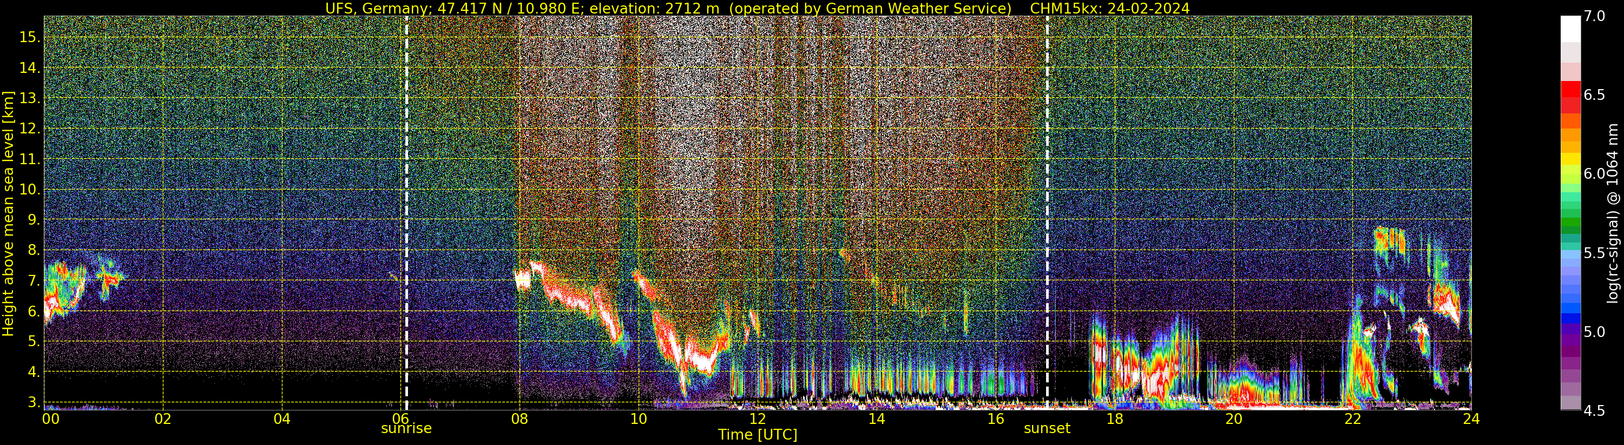Image resolution: width=1624 pixels, height=445 pixels.
Task: Click height axis tick '12.'
Action: coord(29,129)
